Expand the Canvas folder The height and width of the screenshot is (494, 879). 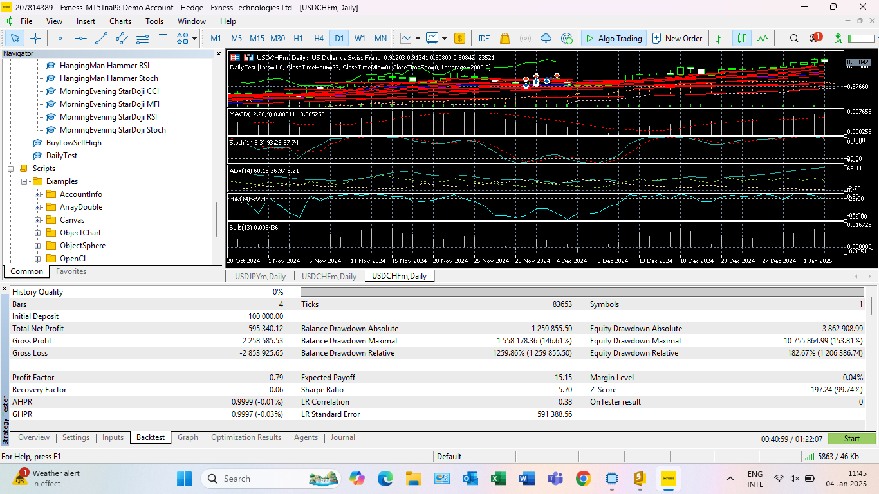[38, 220]
